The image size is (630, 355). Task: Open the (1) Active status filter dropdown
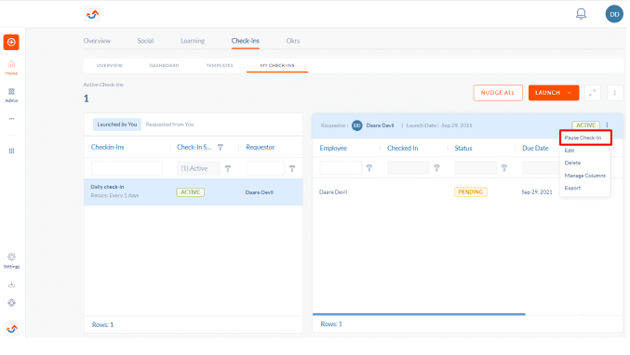(198, 168)
